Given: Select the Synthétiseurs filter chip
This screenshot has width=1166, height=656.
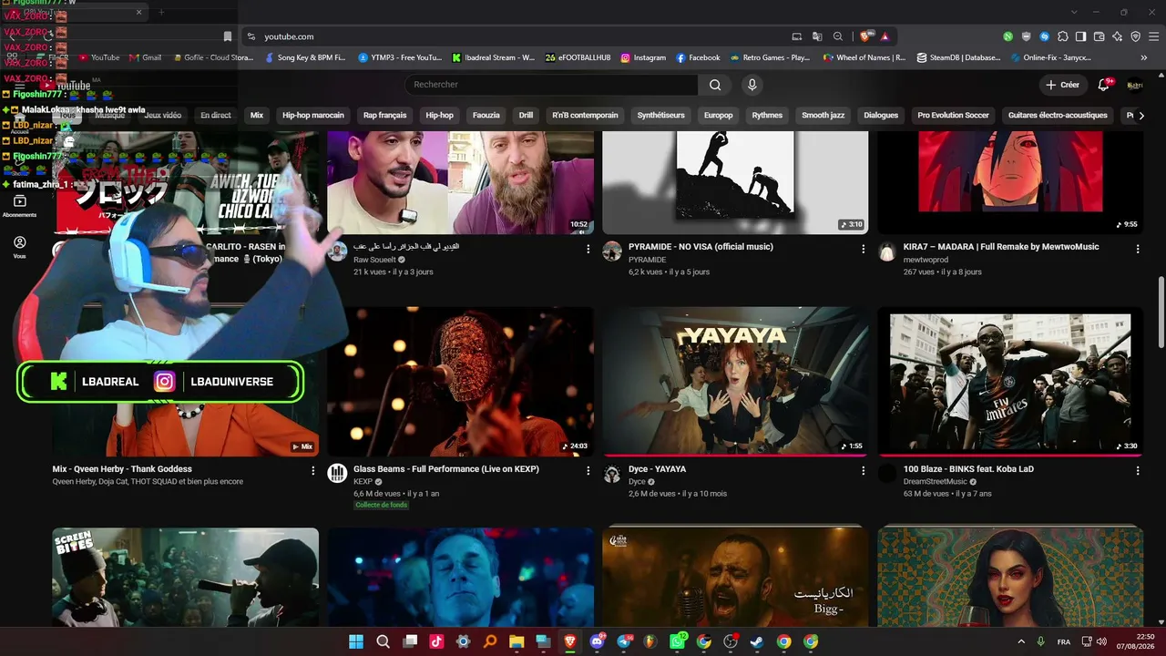Looking at the screenshot, I should (x=661, y=116).
